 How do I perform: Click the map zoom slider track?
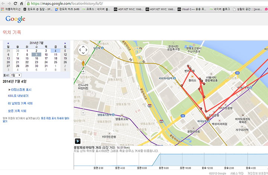[83, 92]
